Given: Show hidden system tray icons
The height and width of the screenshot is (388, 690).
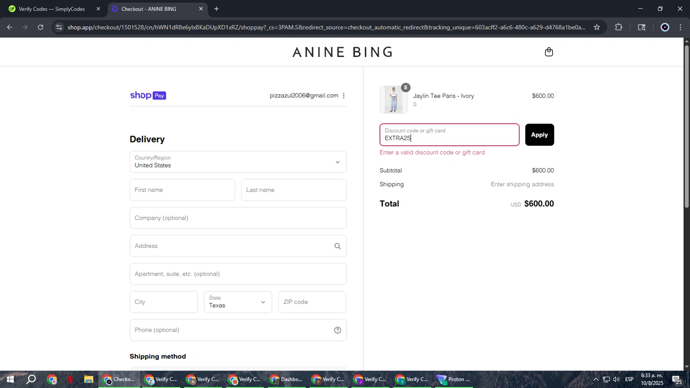Looking at the screenshot, I should point(596,380).
